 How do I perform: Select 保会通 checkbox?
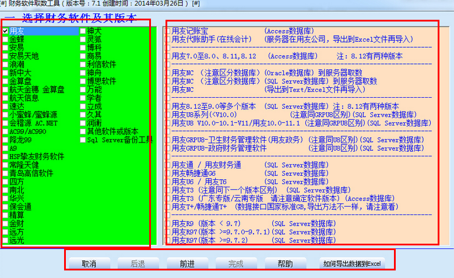click(x=5, y=207)
